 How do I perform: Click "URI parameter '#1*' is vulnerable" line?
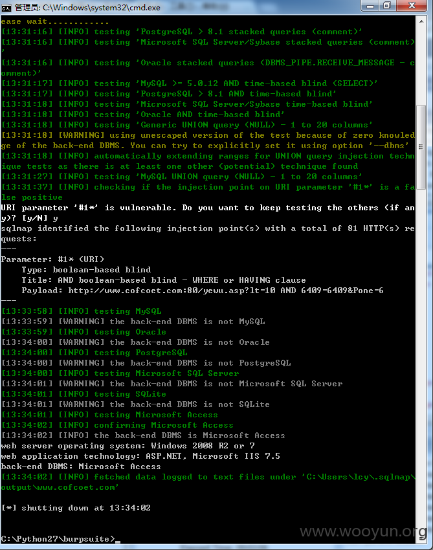click(x=208, y=213)
